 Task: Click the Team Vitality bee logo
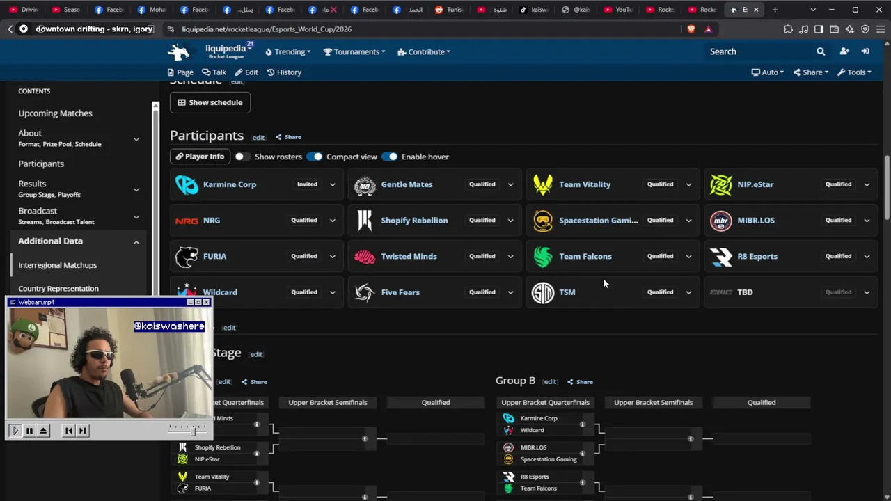(543, 184)
